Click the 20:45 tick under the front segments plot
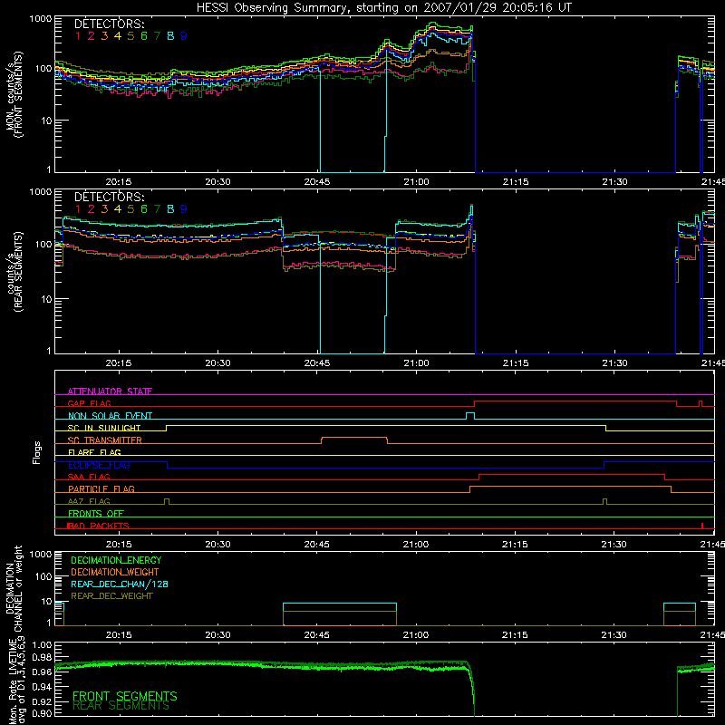The image size is (725, 725). [317, 182]
